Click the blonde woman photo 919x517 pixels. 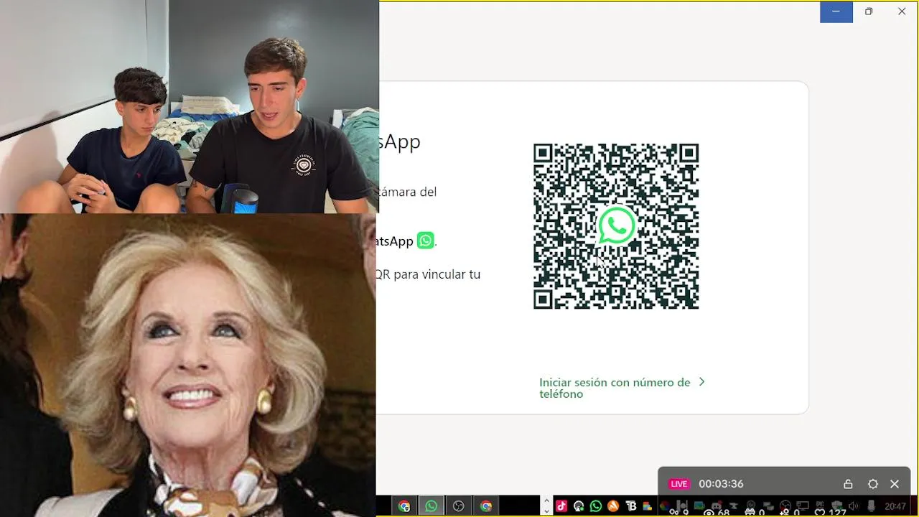click(188, 365)
